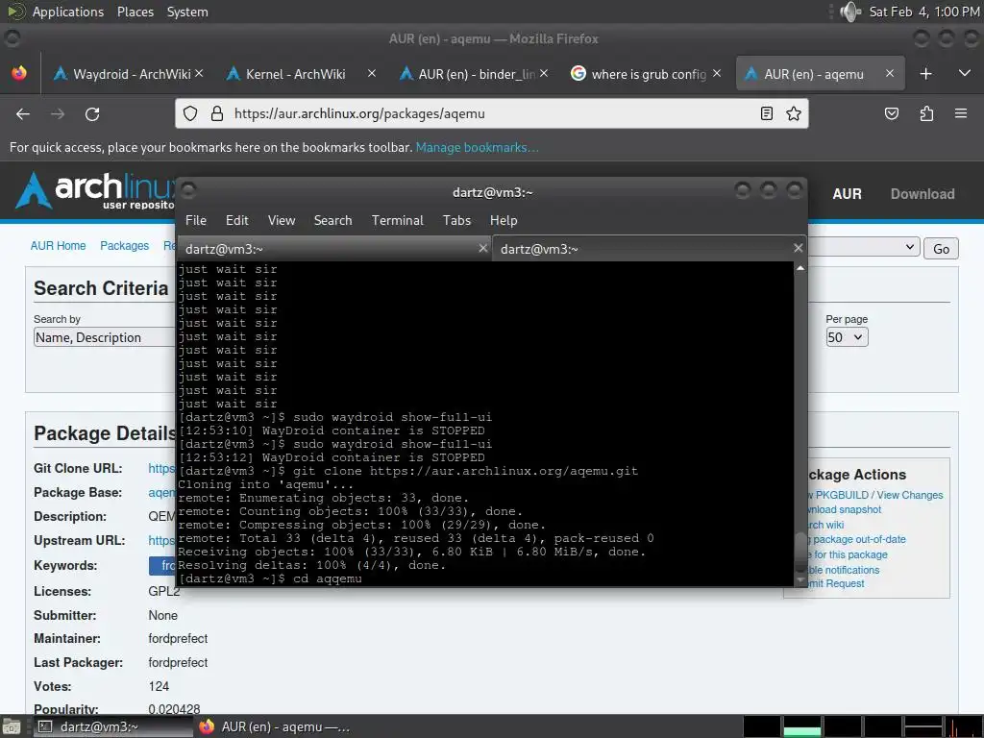Toggle reader view icon in address bar
The height and width of the screenshot is (738, 984).
766,113
